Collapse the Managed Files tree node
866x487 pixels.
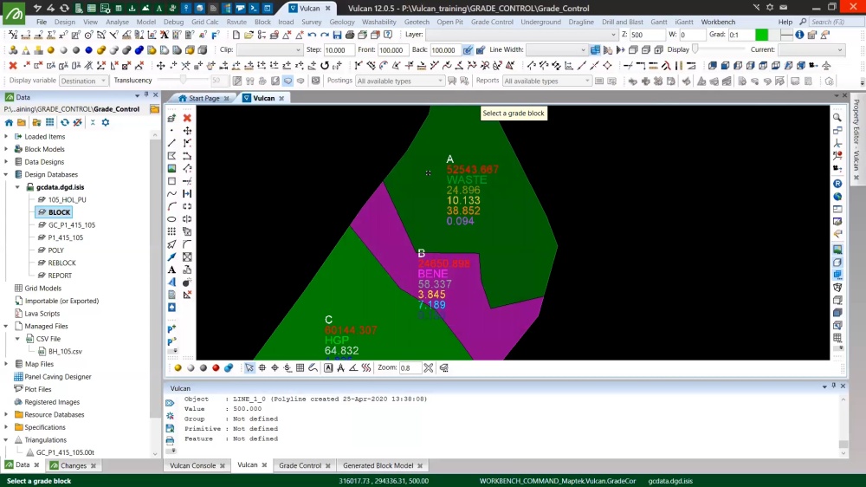click(6, 326)
